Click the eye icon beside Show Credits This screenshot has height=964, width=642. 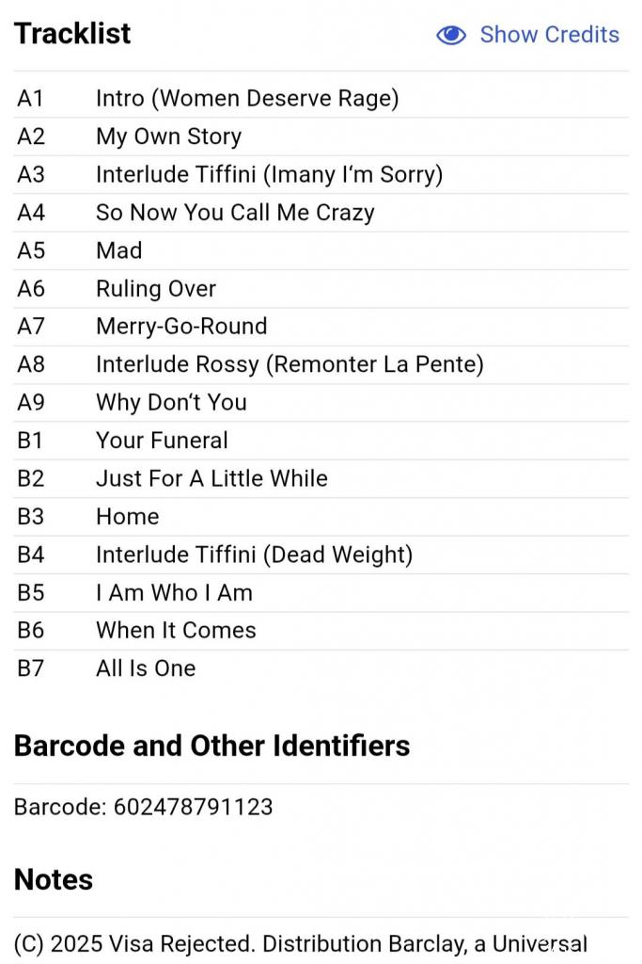tap(451, 35)
